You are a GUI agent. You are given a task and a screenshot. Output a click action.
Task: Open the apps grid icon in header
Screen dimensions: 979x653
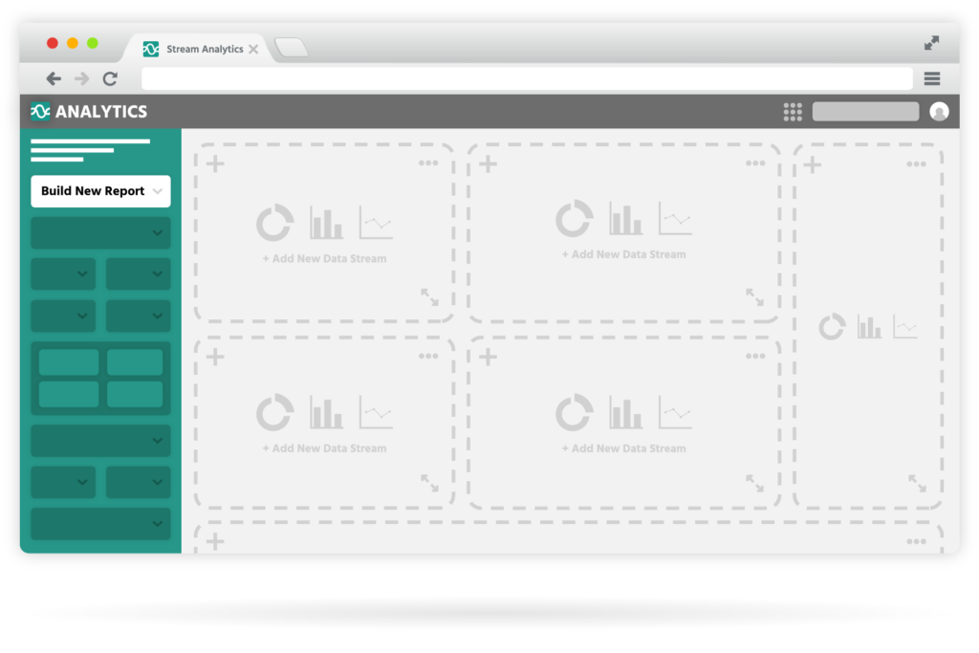click(x=793, y=112)
